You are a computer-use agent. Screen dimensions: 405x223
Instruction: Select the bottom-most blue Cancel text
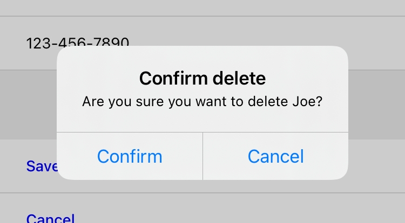pyautogui.click(x=50, y=218)
